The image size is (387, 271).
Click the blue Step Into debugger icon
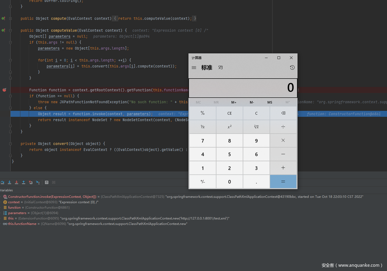pyautogui.click(x=9, y=182)
